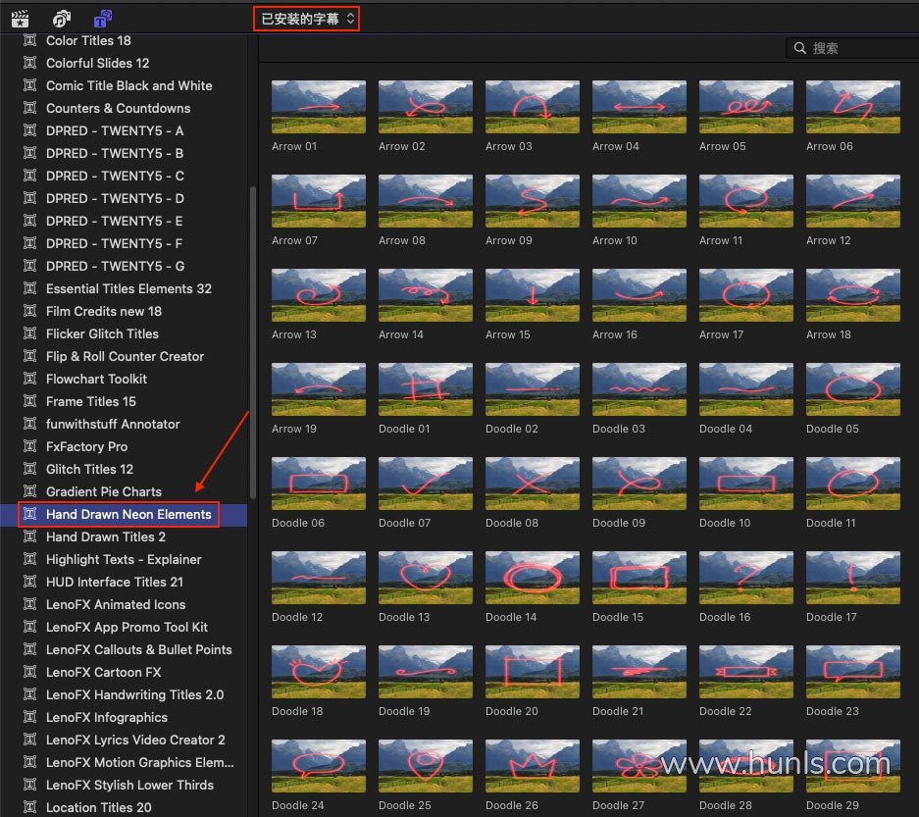Choose Gradient Pie Charts in sidebar
This screenshot has width=919, height=817.
[x=103, y=491]
